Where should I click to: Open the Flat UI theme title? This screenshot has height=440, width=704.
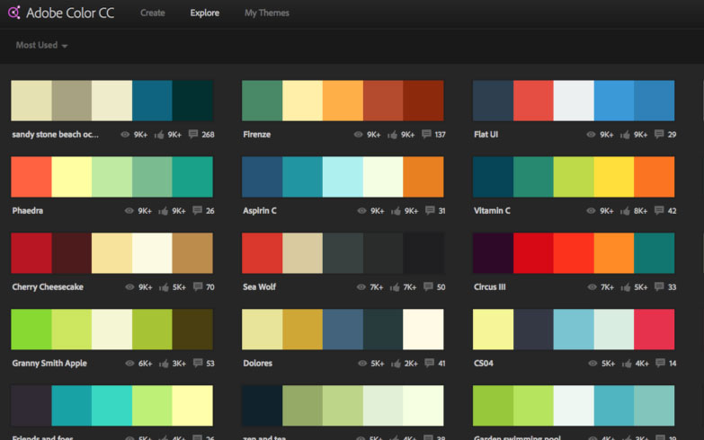click(x=486, y=135)
